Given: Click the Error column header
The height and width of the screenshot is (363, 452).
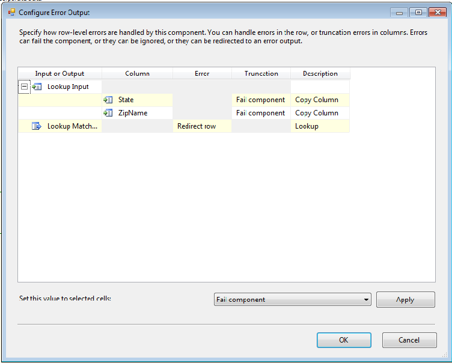Looking at the screenshot, I should [x=202, y=73].
